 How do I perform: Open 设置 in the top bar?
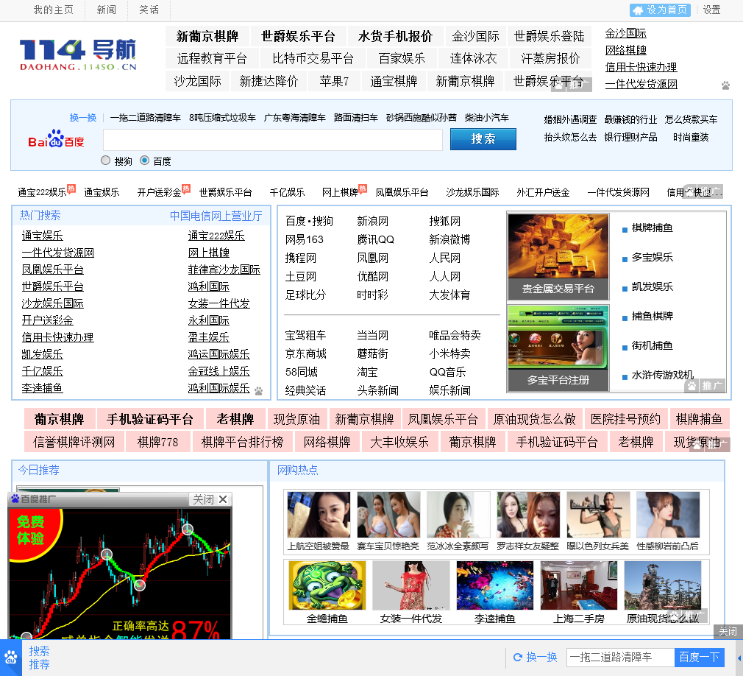pyautogui.click(x=711, y=10)
